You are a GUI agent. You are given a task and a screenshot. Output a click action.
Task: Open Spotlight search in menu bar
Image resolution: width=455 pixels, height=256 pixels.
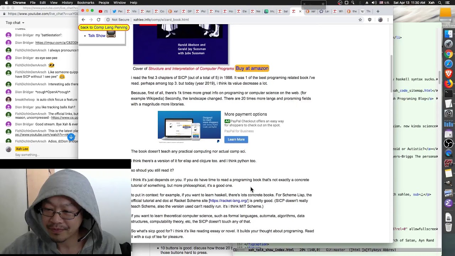(x=440, y=3)
